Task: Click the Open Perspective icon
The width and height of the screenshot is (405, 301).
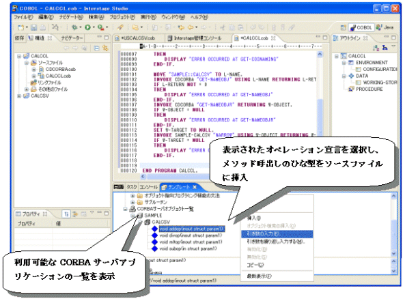Action: pyautogui.click(x=344, y=27)
